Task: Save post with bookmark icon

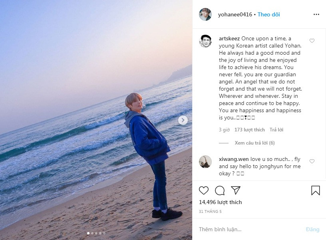Action: coord(316,190)
